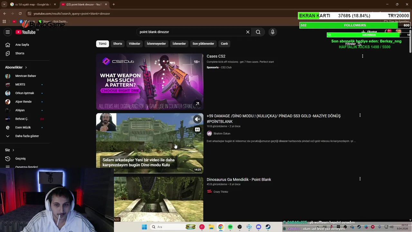Open more options for Cases CS2 ad
Screen dimensions: 412x232
point(362,56)
